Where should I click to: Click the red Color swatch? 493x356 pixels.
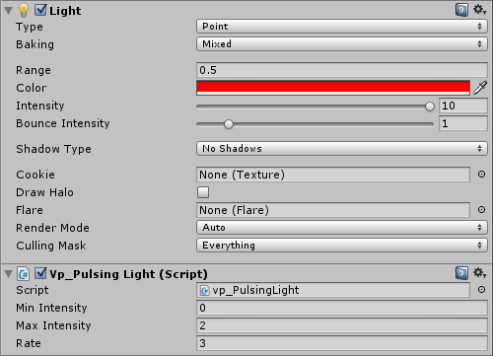(333, 88)
